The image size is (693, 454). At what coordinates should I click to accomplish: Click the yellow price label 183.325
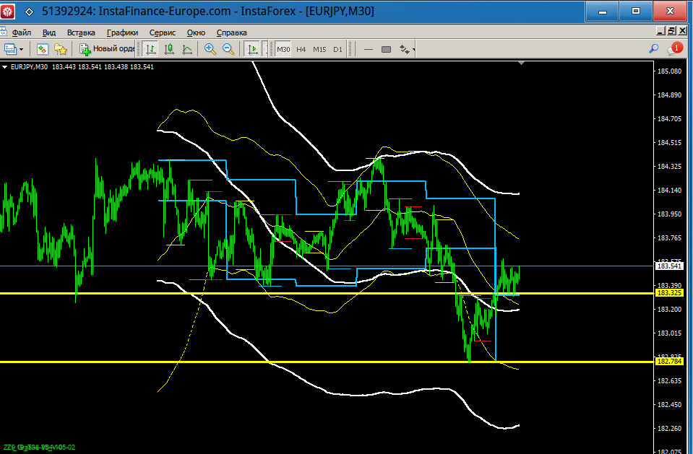pyautogui.click(x=669, y=293)
